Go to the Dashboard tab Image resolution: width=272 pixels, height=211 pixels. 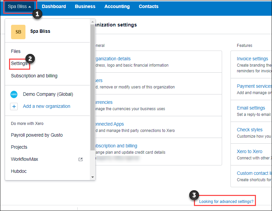pos(54,7)
